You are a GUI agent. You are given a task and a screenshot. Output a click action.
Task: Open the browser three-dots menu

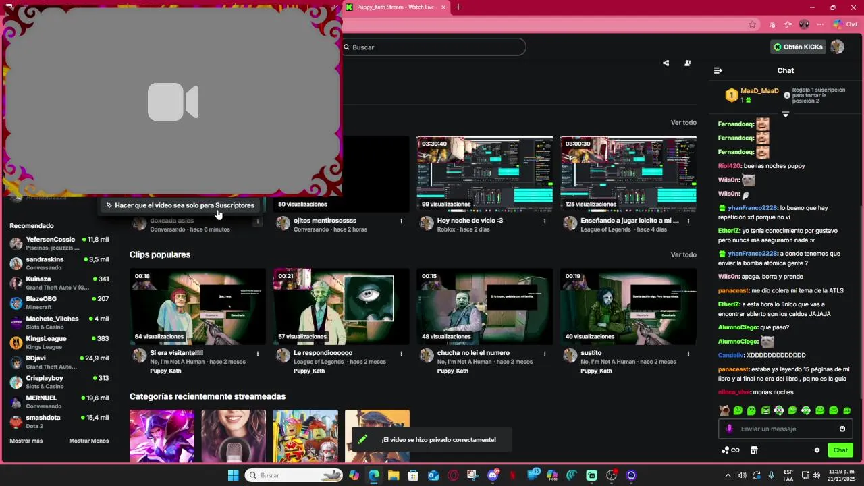pyautogui.click(x=821, y=24)
